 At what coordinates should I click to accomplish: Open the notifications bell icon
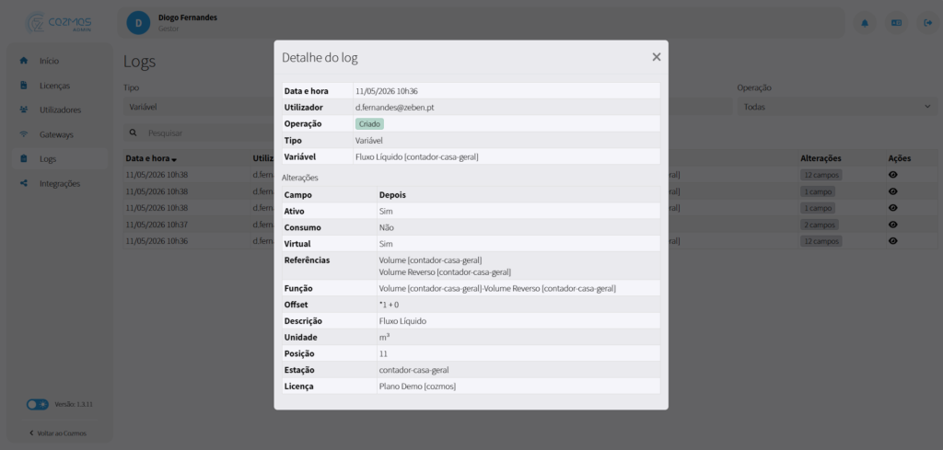click(865, 23)
